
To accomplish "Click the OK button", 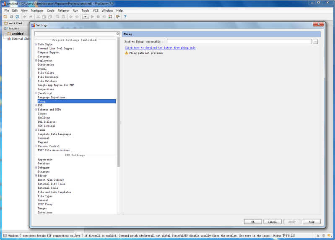I will pos(253,222).
